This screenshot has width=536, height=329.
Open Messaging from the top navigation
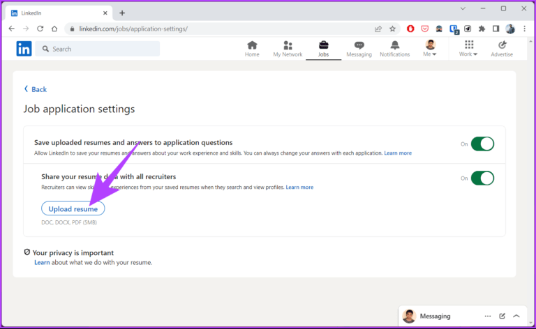click(359, 49)
